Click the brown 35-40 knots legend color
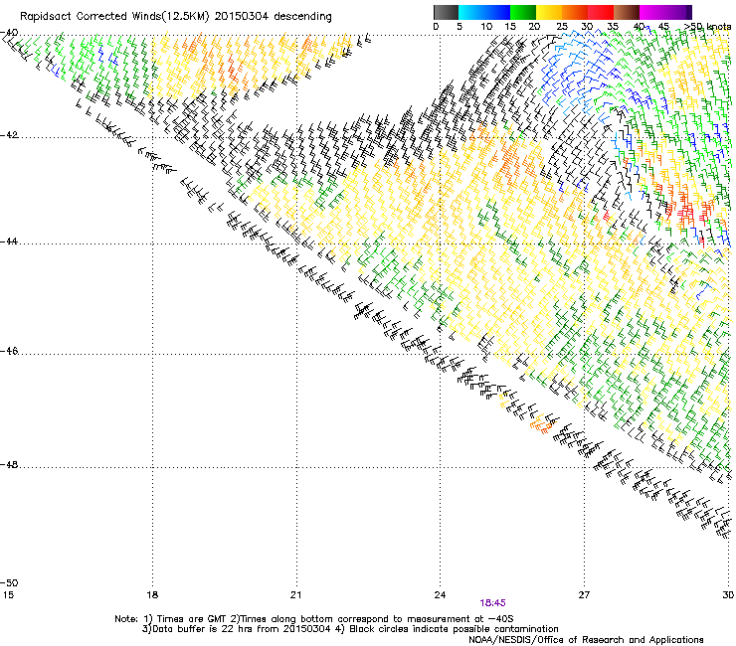The width and height of the screenshot is (736, 646). [627, 12]
